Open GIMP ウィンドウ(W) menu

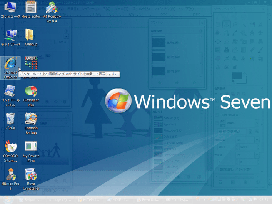[x=164, y=9]
